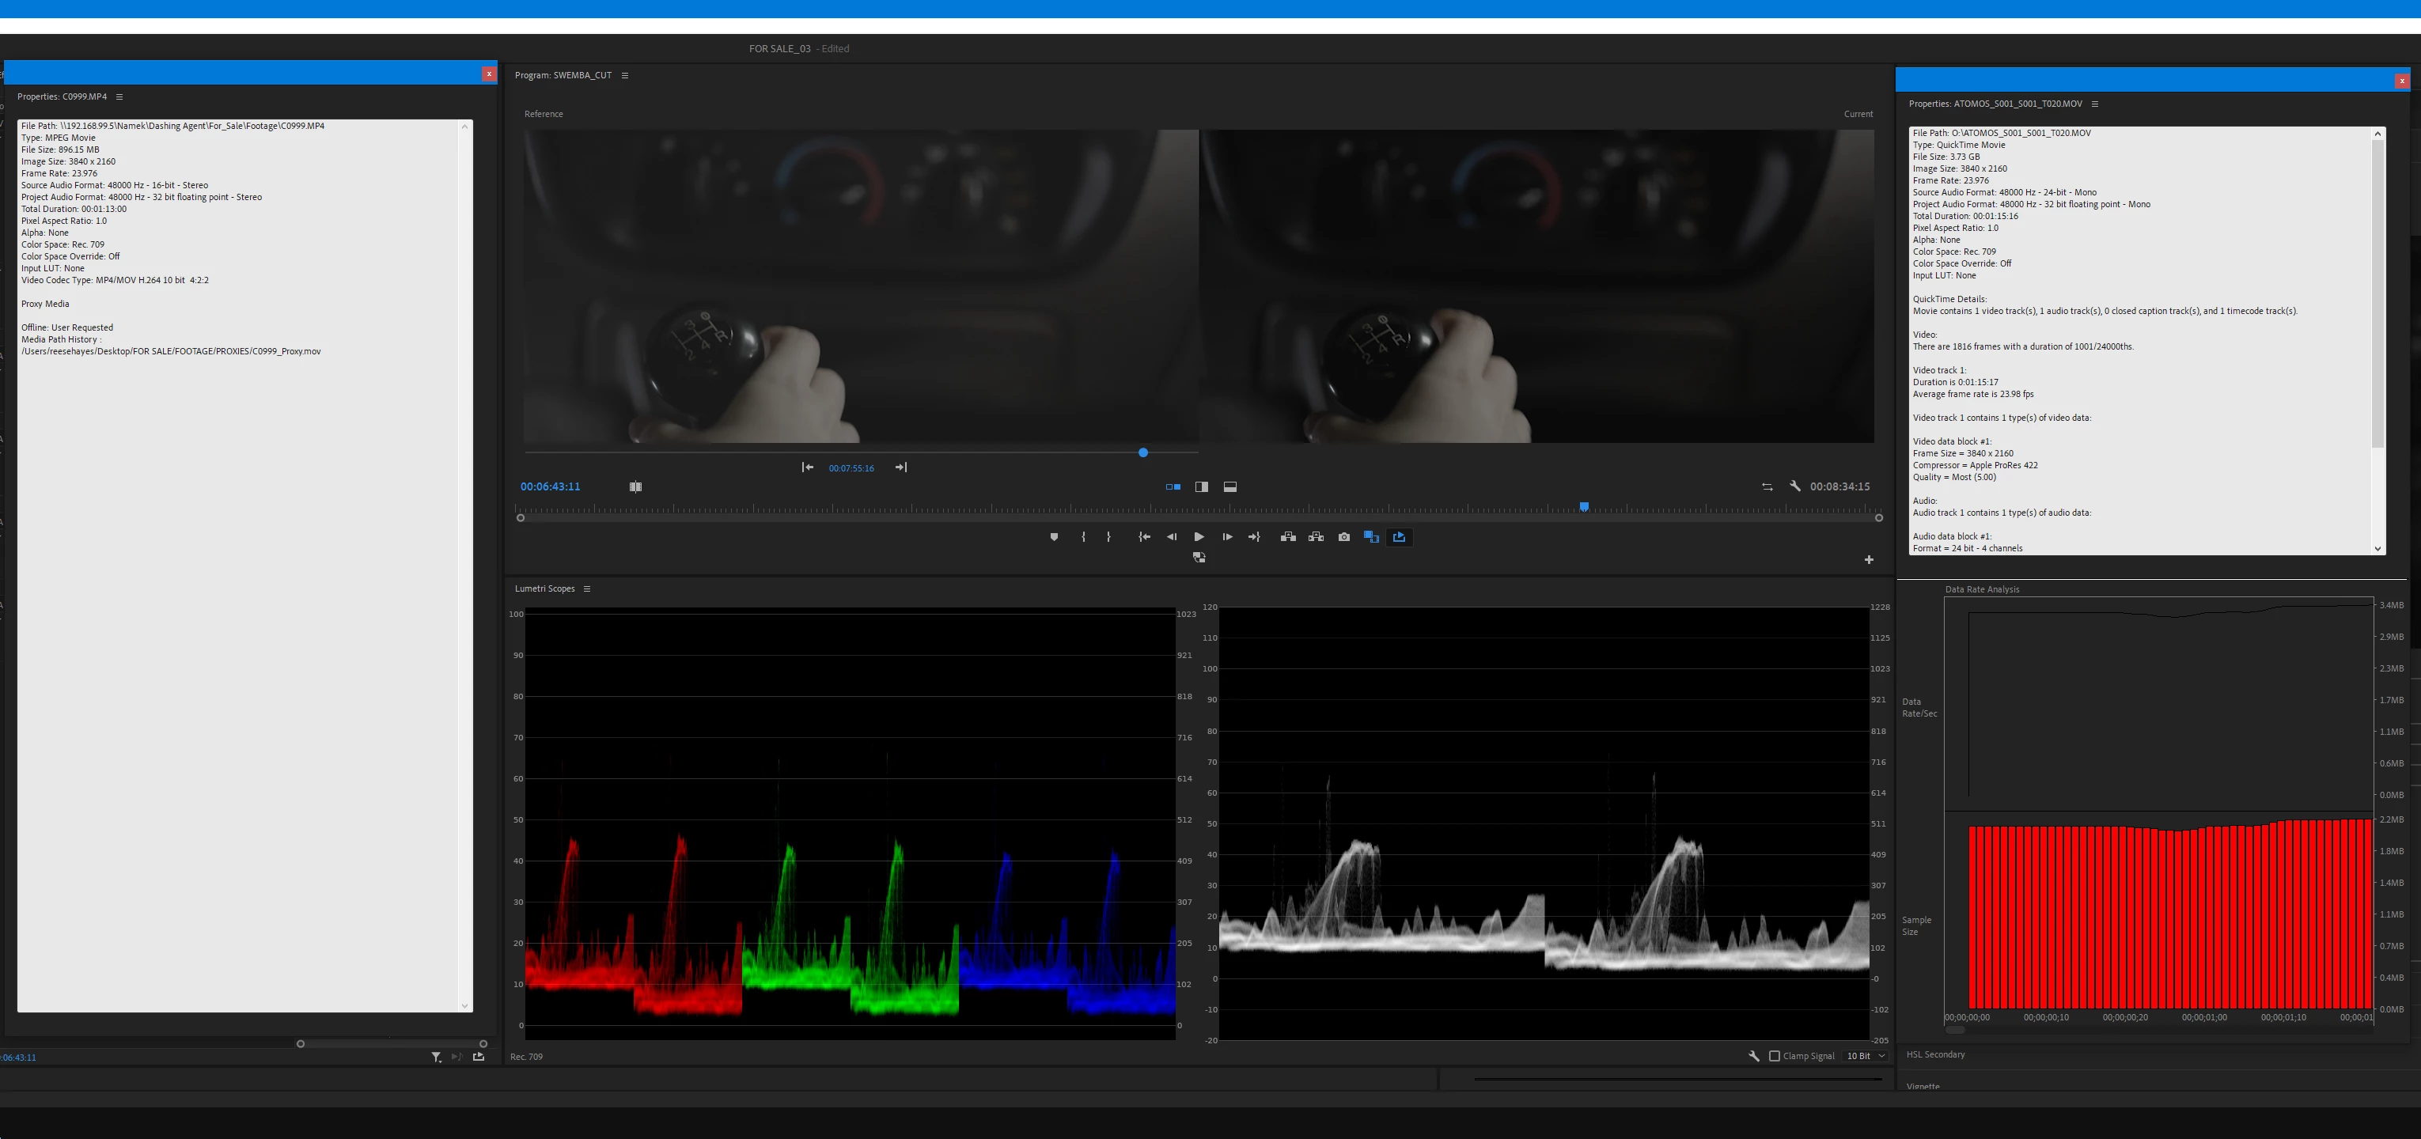The image size is (2421, 1139).
Task: Open the 10 Bit scope dropdown
Action: click(1866, 1055)
